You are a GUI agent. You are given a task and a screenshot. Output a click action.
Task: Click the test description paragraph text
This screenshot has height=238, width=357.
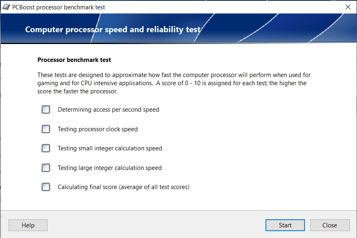(174, 83)
